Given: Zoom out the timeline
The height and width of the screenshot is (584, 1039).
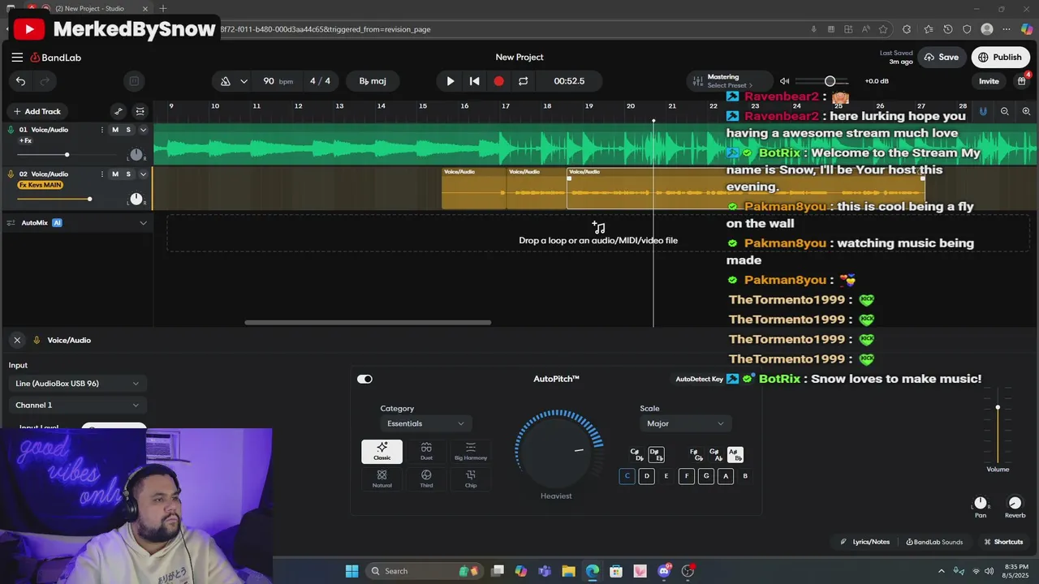Looking at the screenshot, I should [1005, 111].
